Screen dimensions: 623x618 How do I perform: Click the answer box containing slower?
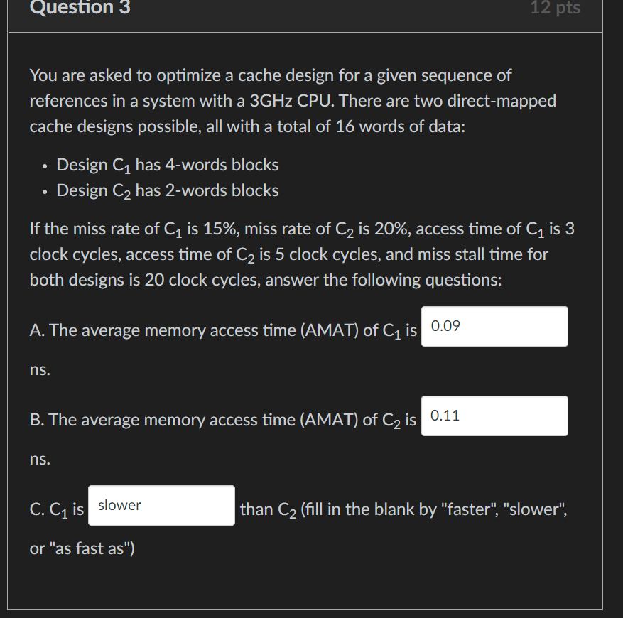pyautogui.click(x=161, y=505)
